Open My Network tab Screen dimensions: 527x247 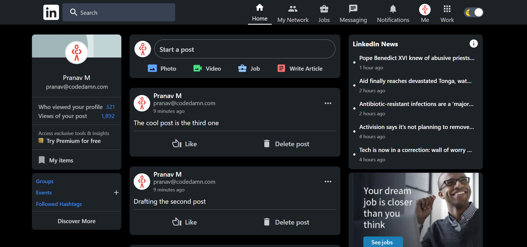[293, 14]
